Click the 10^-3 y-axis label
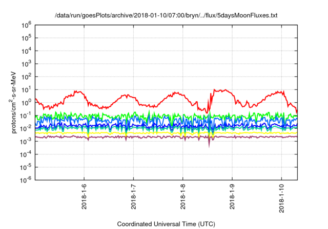The image size is (328, 229). [26, 142]
